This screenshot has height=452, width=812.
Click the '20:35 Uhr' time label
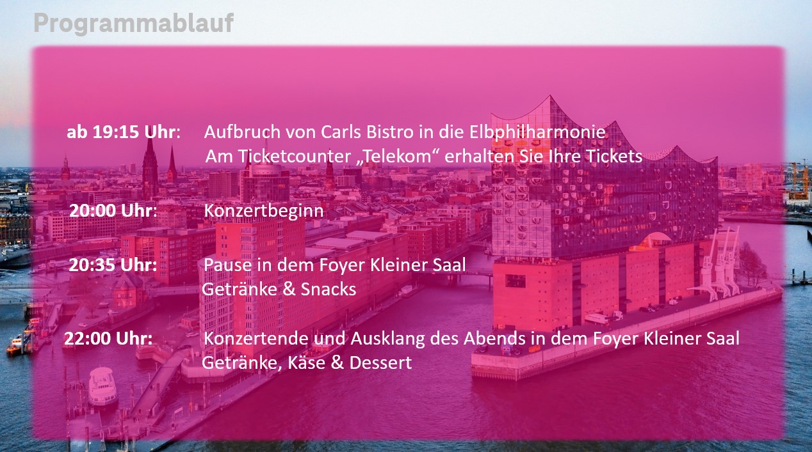[x=113, y=264]
